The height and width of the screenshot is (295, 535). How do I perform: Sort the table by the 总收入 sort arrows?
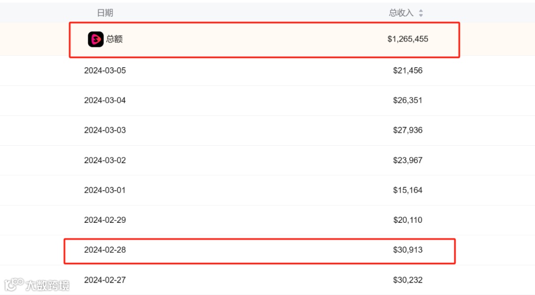[x=421, y=13]
